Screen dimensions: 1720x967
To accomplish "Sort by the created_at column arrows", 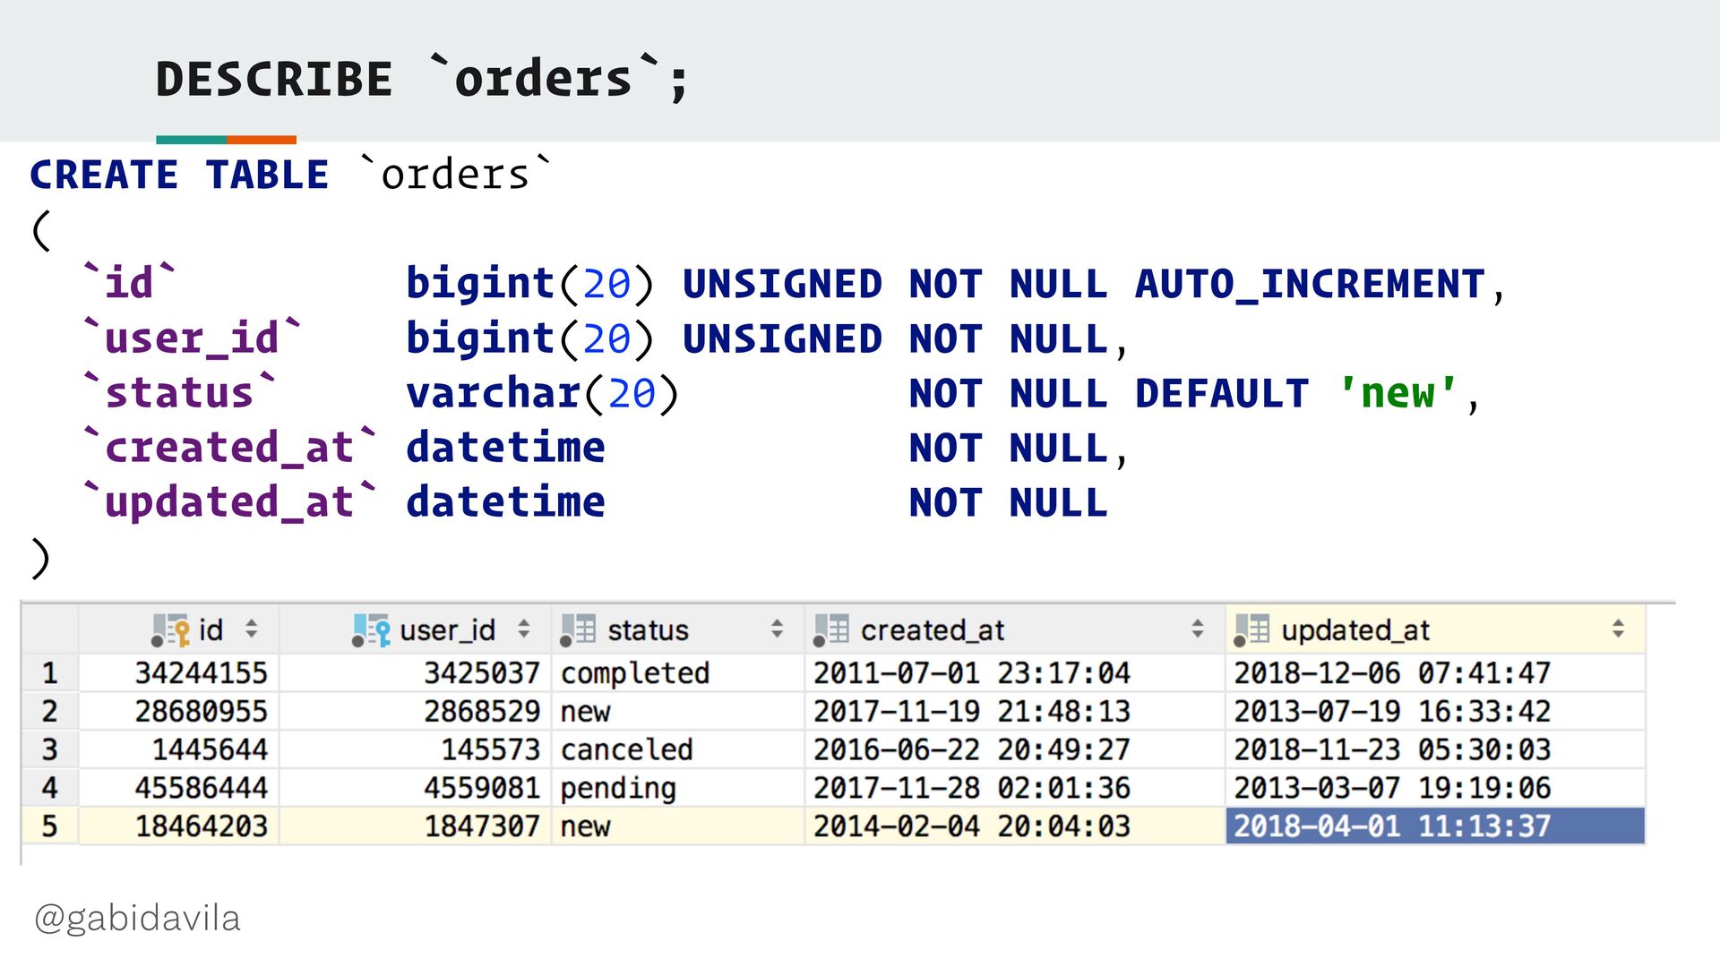I will (x=1198, y=629).
